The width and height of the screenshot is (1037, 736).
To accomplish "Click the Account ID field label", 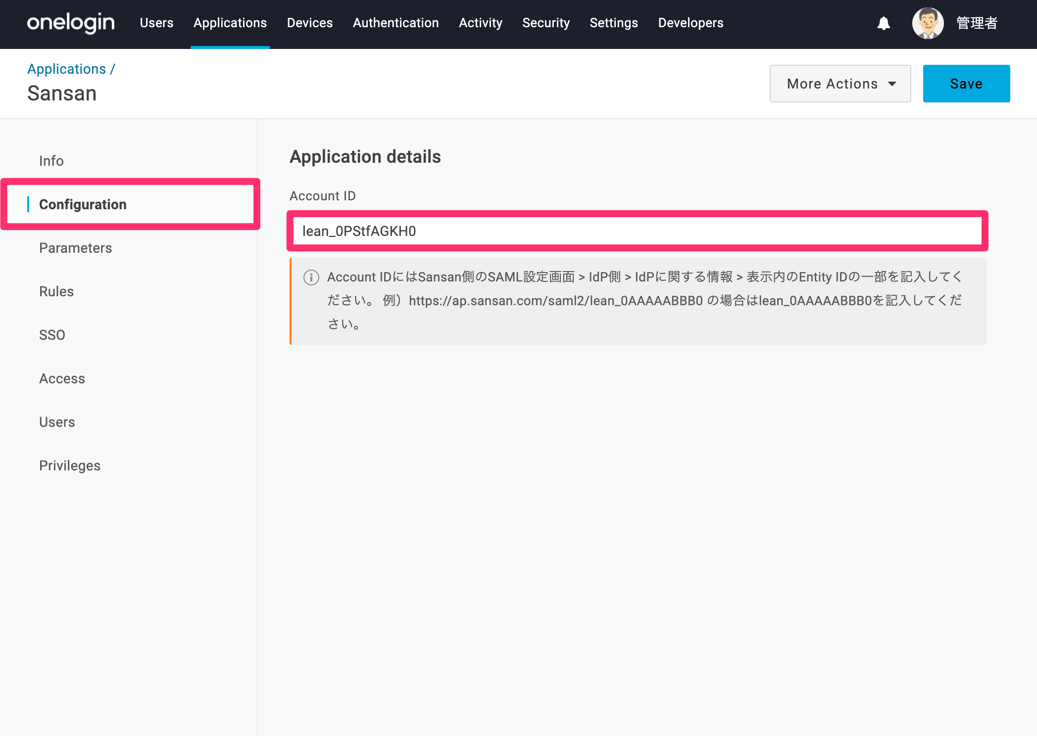I will click(323, 196).
